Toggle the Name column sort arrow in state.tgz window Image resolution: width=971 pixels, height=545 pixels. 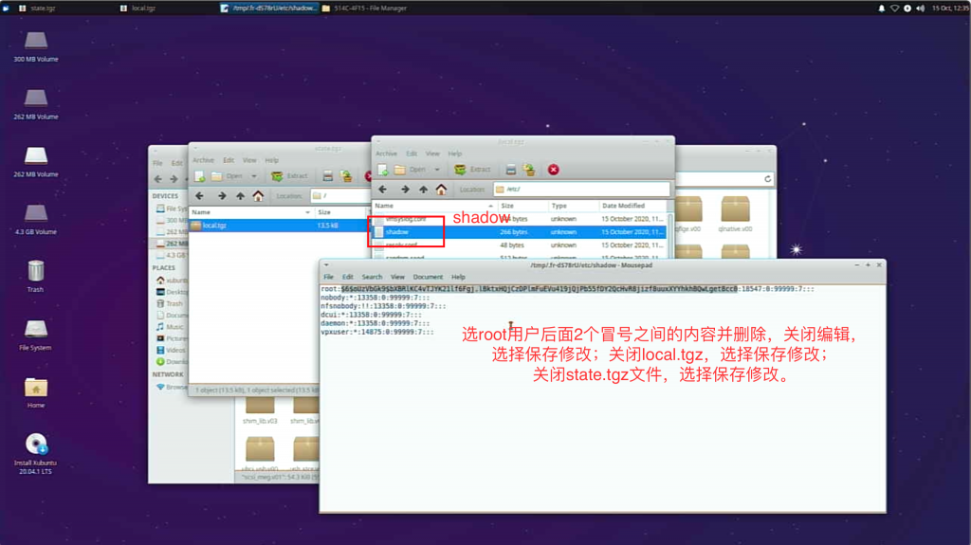[308, 212]
